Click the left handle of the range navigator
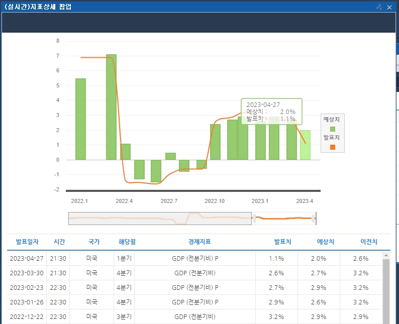399x324 pixels. tap(253, 219)
